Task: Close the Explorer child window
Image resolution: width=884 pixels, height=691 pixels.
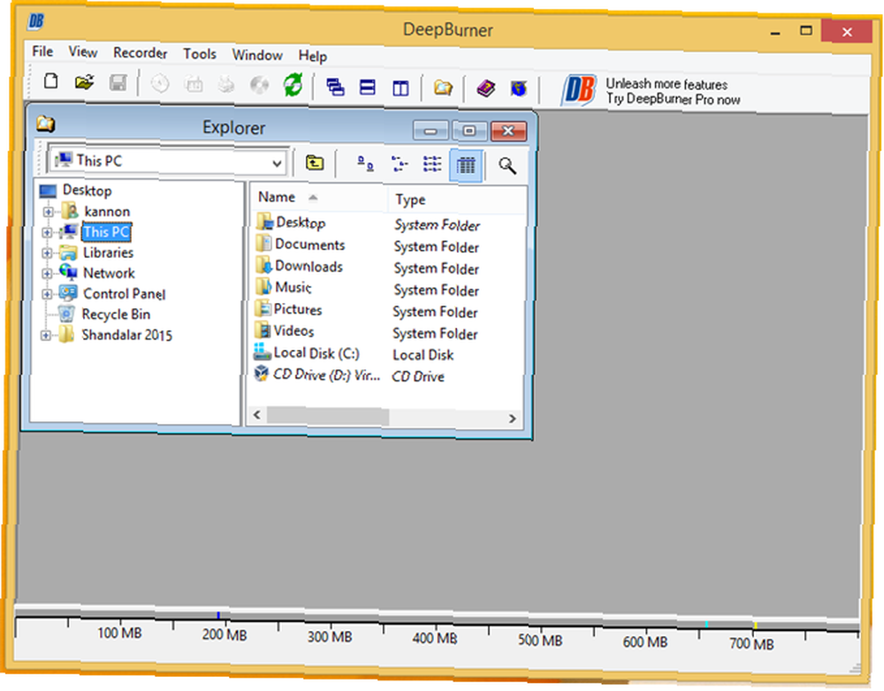Action: pyautogui.click(x=508, y=132)
